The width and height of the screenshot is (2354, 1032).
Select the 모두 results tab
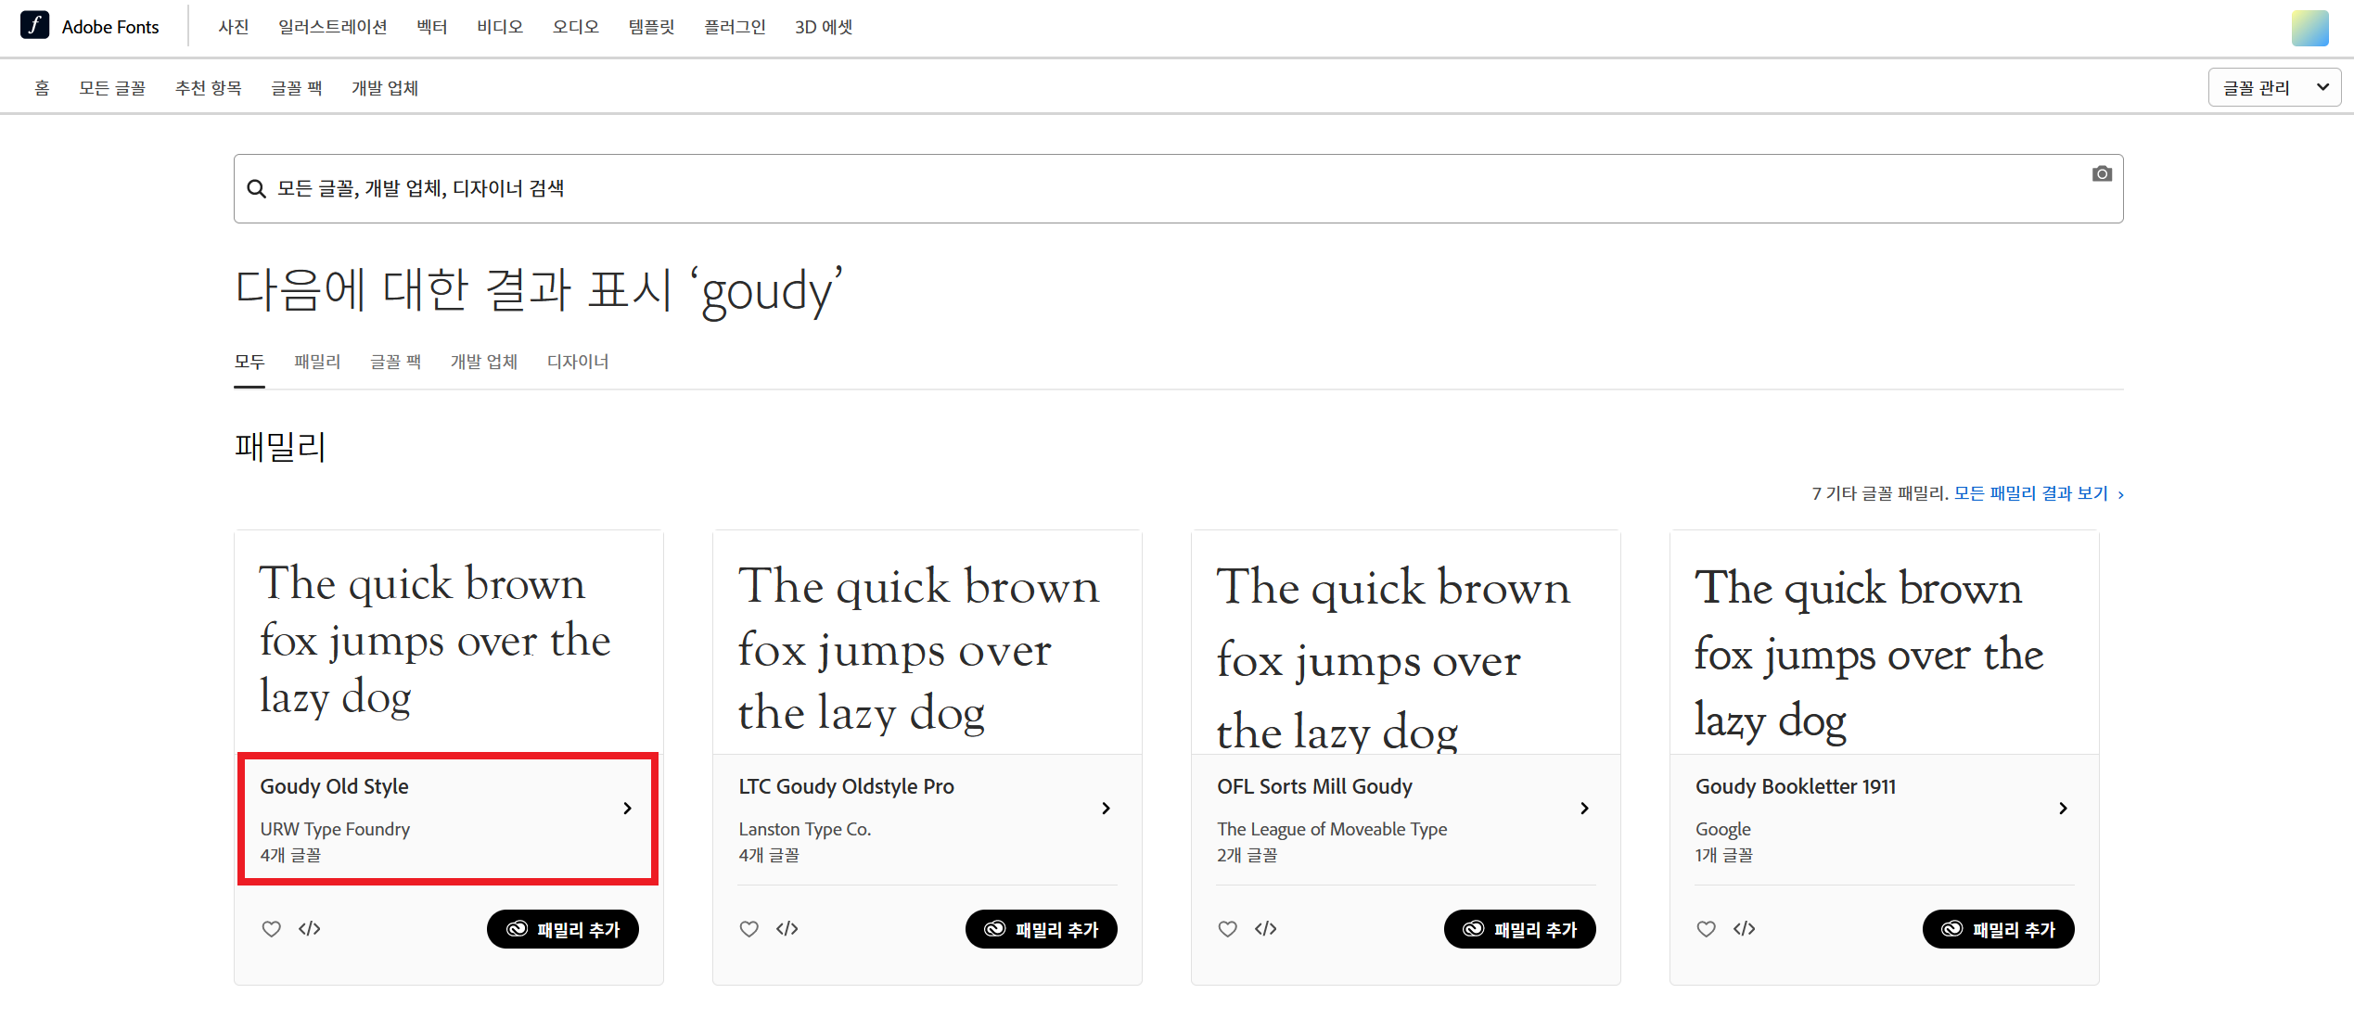click(x=249, y=362)
